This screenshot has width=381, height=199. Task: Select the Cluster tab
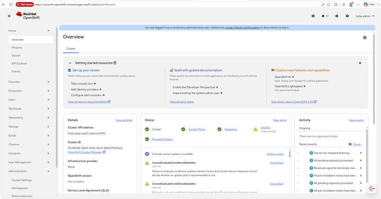[x=71, y=48]
